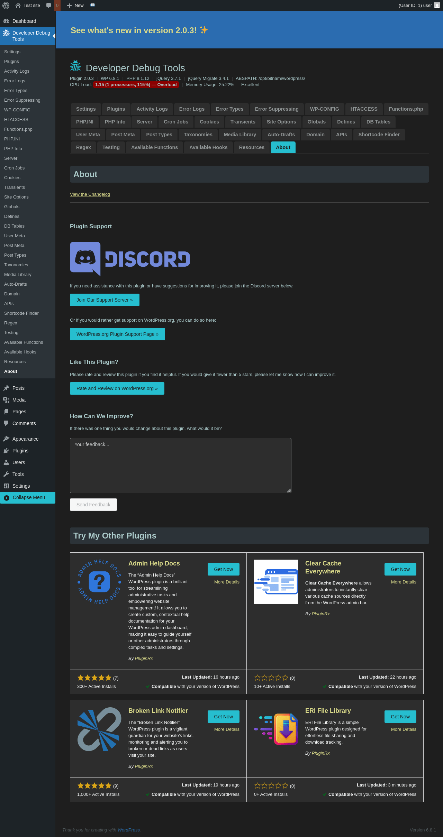Click the Admin Help Docs plugin logo

pos(99,582)
